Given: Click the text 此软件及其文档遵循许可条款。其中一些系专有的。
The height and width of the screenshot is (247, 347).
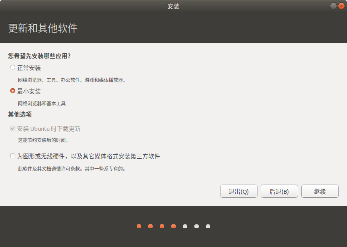Looking at the screenshot, I should tap(72, 169).
